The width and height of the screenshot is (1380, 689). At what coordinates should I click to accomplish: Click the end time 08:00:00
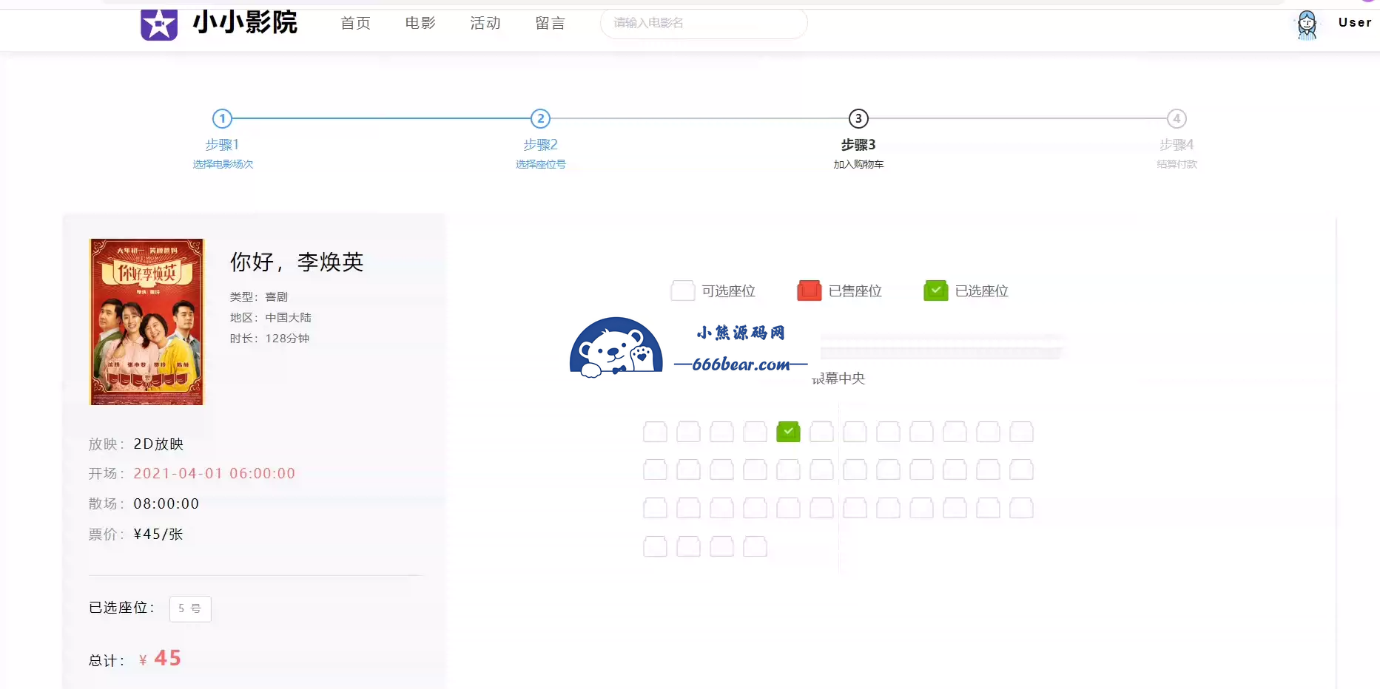(166, 503)
